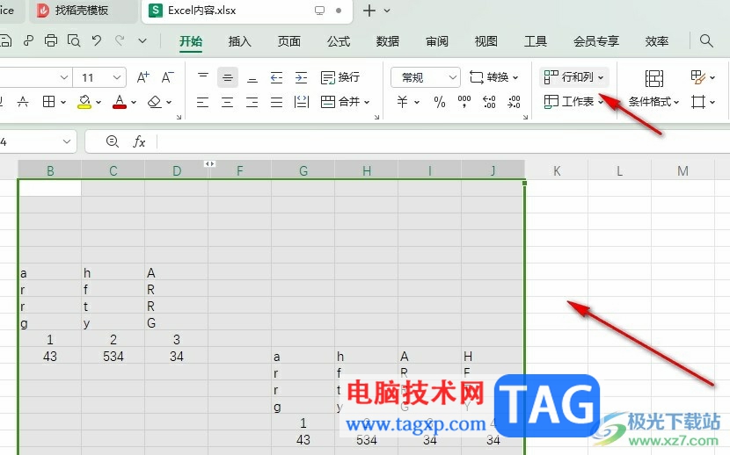Open the border style dropdown arrow
The height and width of the screenshot is (455, 730).
click(62, 102)
